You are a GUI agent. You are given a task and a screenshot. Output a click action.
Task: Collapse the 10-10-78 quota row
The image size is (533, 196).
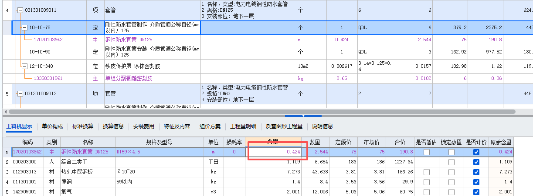(x=25, y=27)
